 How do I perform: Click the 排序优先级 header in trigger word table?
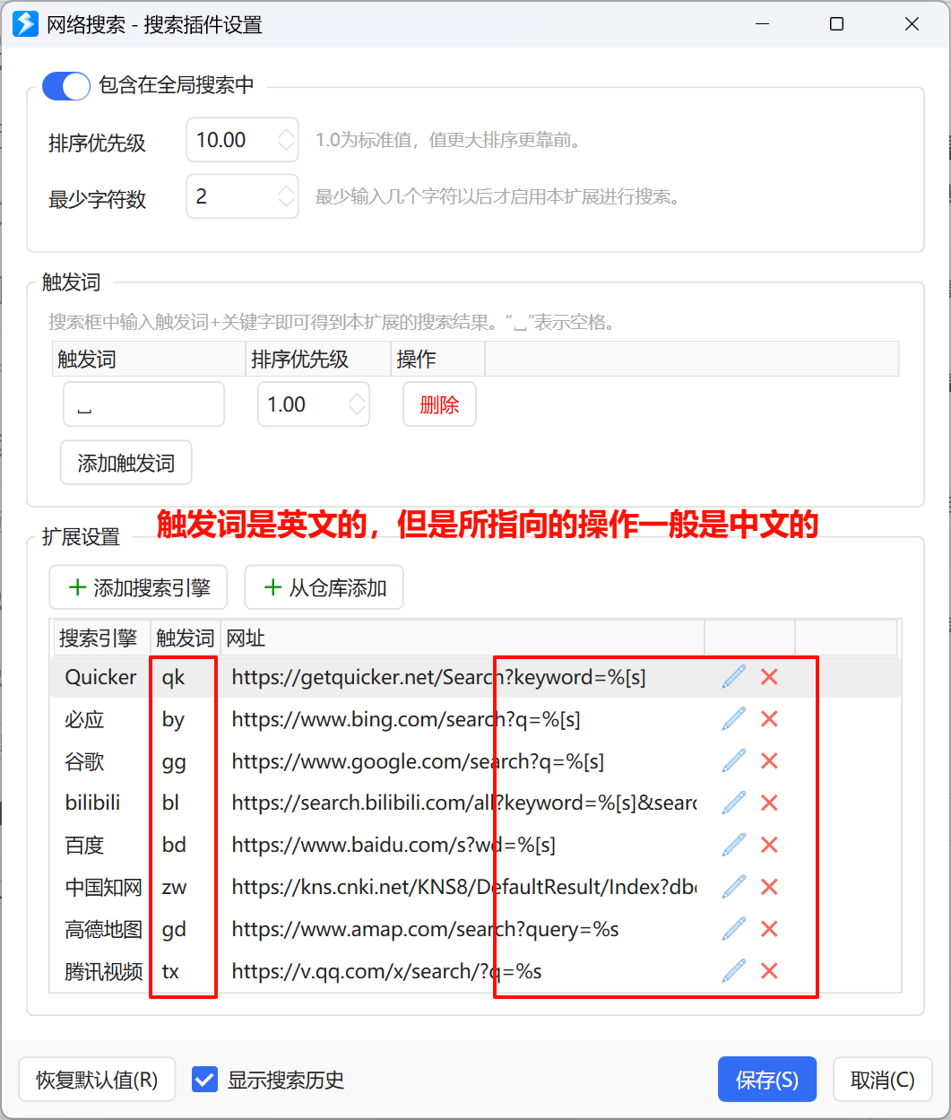(318, 359)
